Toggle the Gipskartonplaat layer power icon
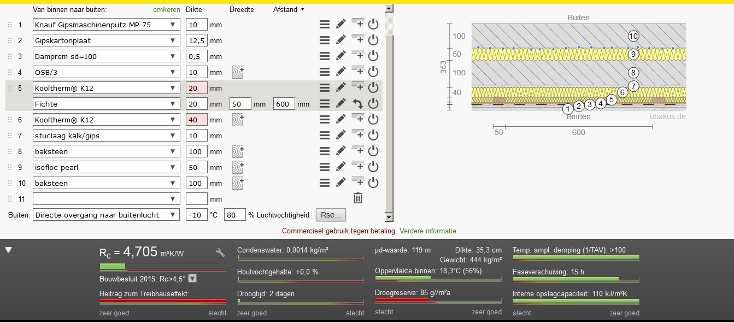The image size is (734, 323). click(x=373, y=40)
